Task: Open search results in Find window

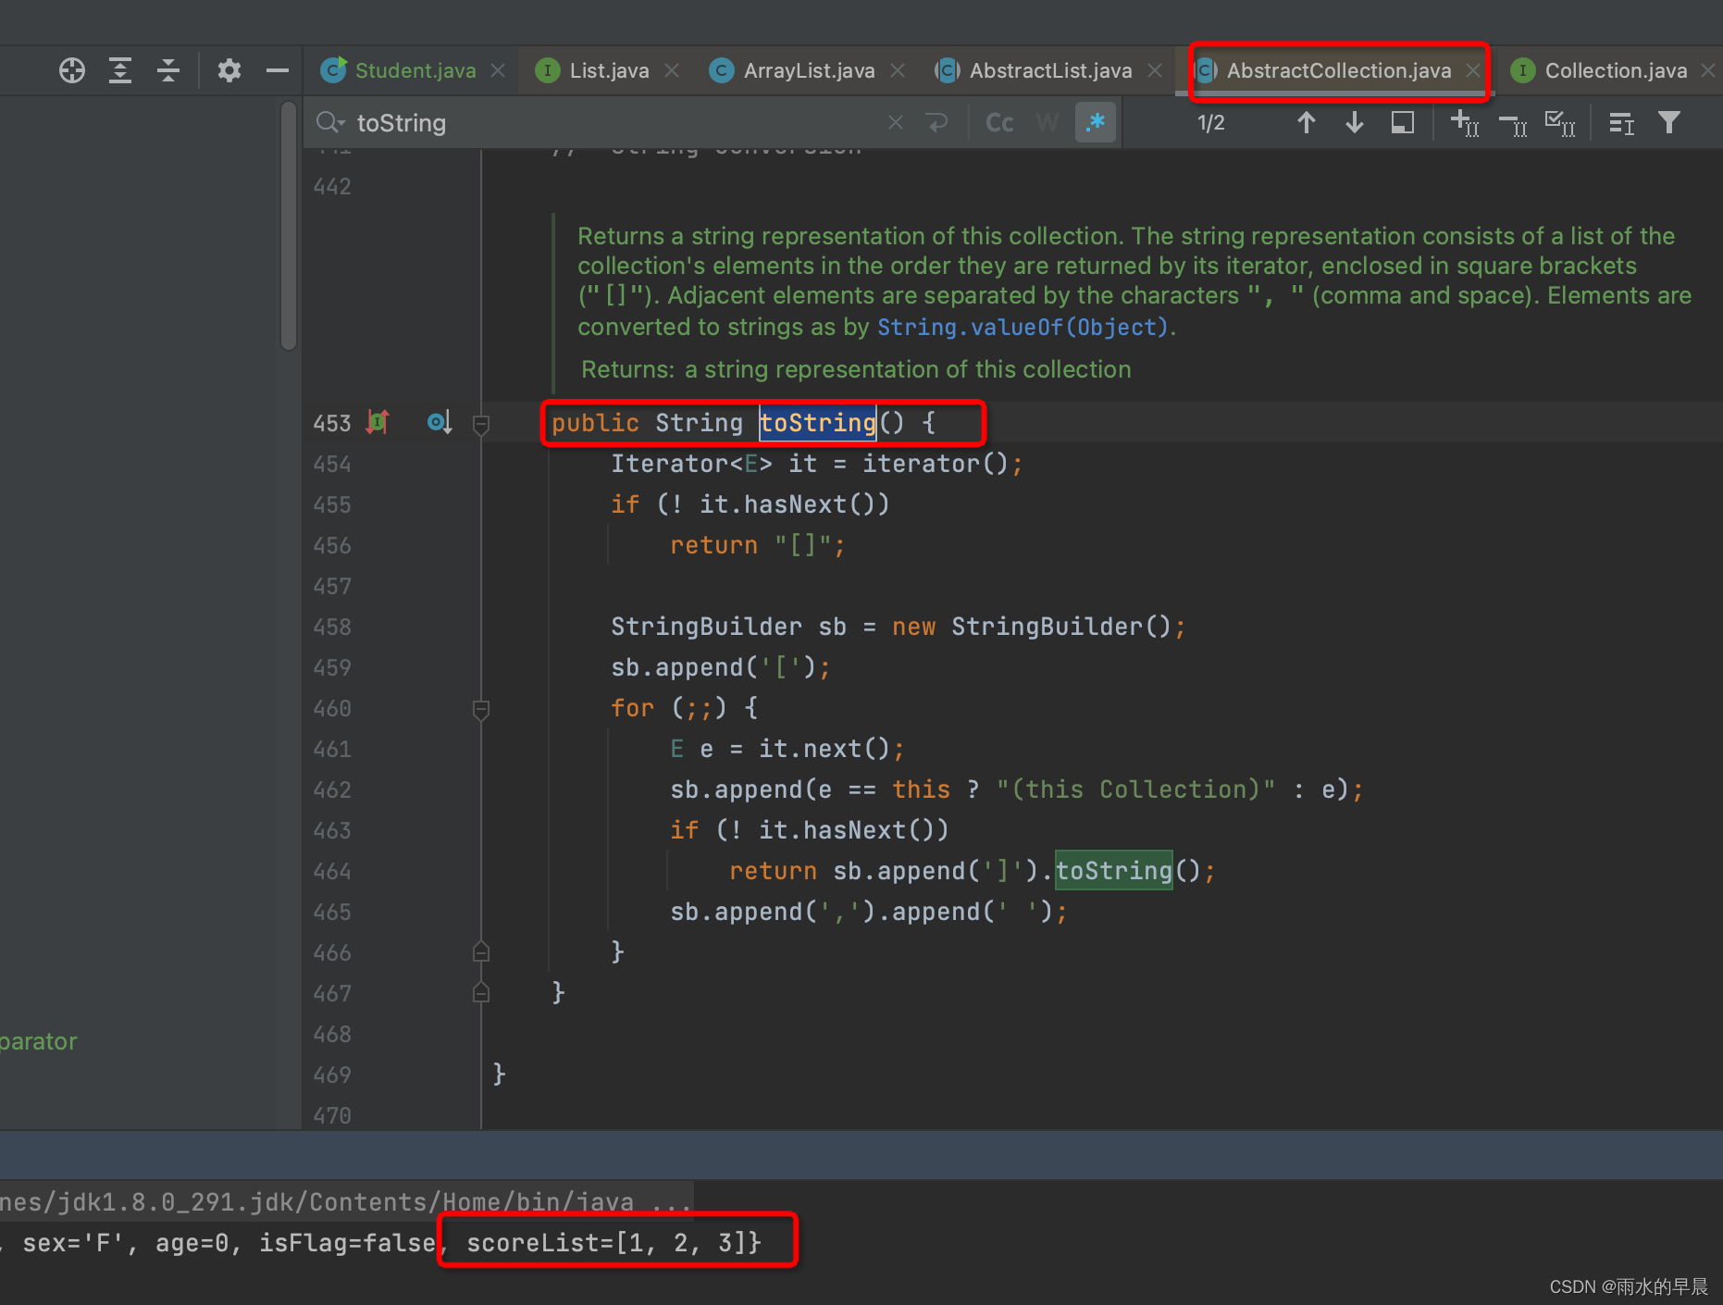Action: 1403,122
